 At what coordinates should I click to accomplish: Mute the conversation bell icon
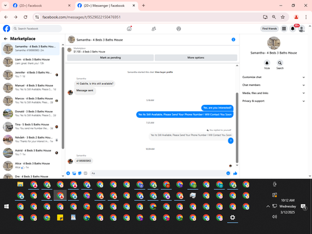click(267, 63)
